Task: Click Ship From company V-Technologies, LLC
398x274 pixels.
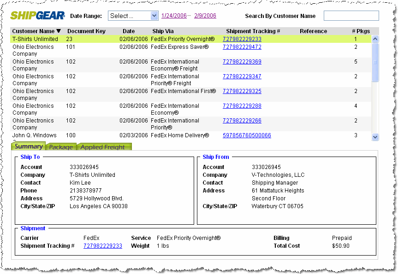Action: (x=278, y=175)
